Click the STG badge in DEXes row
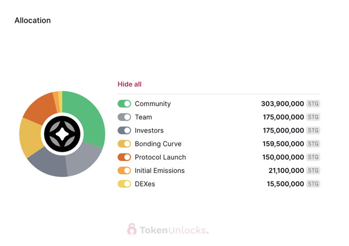Image resolution: width=349 pixels, height=246 pixels. 313,184
